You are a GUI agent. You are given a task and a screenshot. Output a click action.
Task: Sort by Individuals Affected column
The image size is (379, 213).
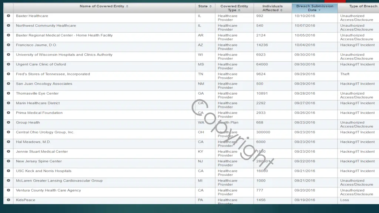(x=272, y=8)
